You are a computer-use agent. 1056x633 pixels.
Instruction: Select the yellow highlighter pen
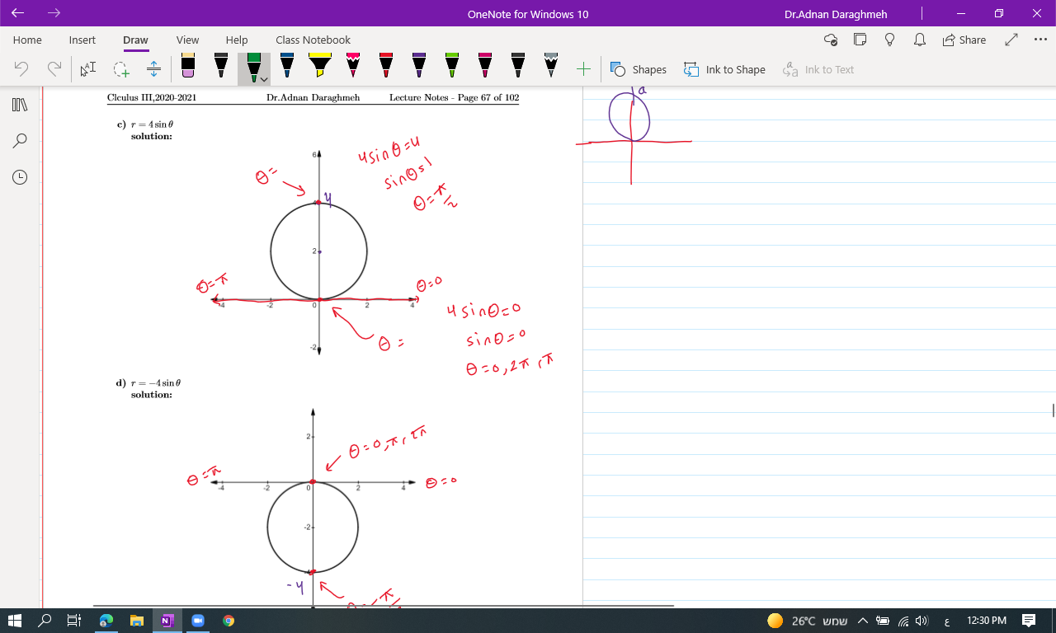pyautogui.click(x=320, y=68)
